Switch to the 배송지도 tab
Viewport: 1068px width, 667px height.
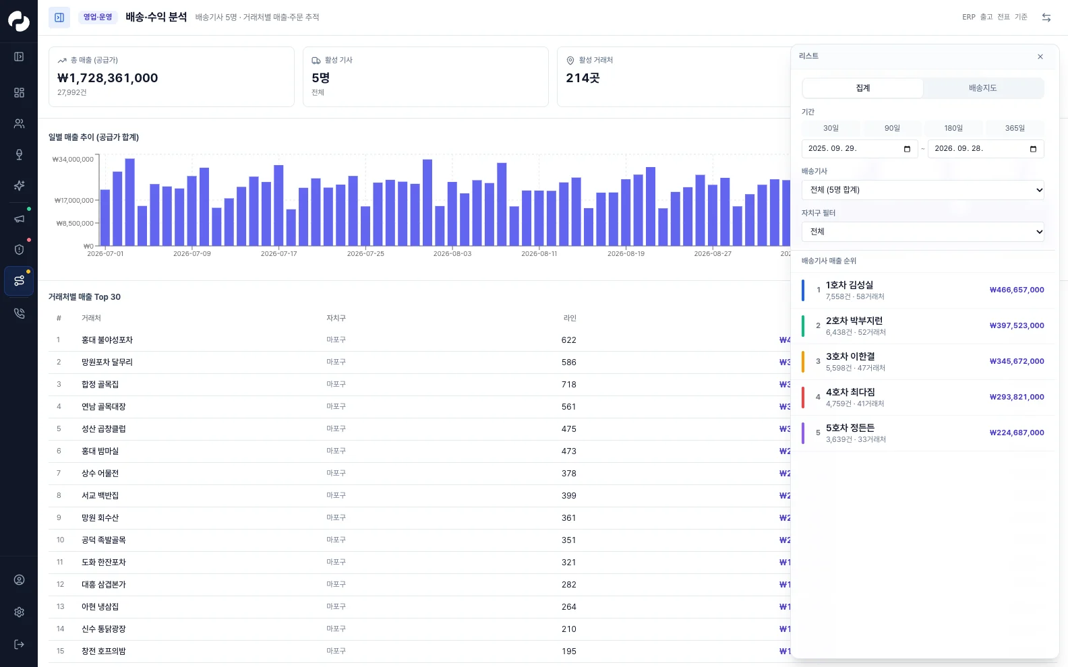[982, 88]
